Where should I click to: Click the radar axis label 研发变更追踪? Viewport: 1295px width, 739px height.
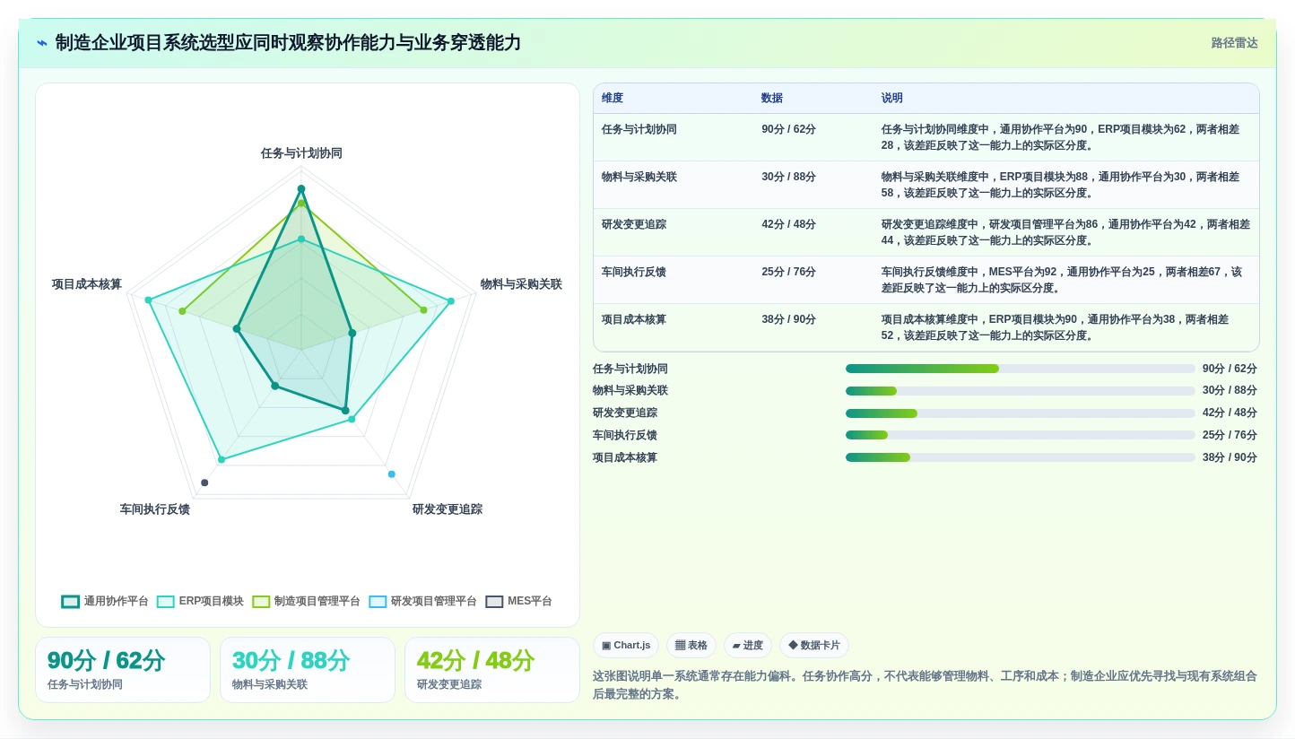pos(448,509)
